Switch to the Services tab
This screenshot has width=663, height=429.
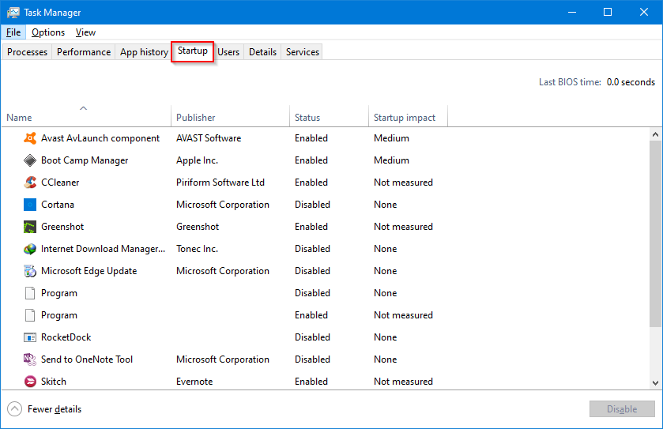coord(303,52)
